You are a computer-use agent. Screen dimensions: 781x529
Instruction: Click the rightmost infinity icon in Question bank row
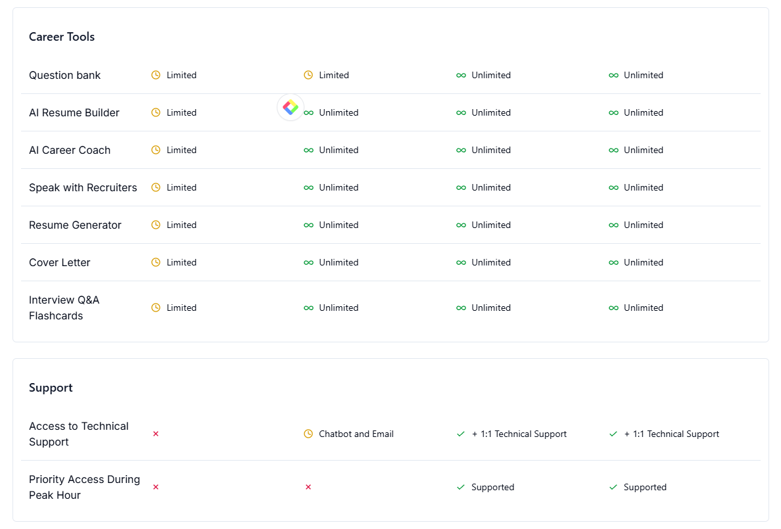(x=613, y=75)
